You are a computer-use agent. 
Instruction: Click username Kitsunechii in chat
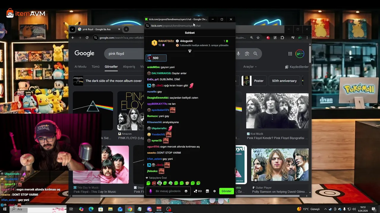(154, 122)
